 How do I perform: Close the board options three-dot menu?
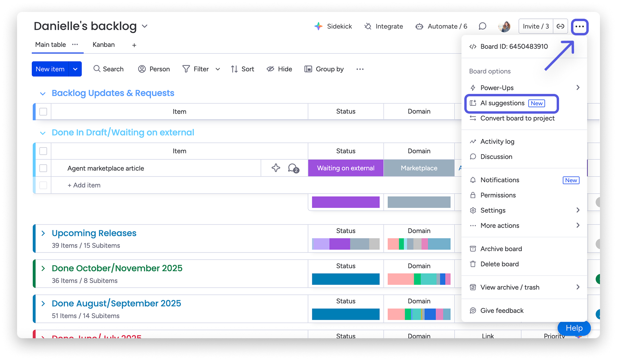click(580, 27)
